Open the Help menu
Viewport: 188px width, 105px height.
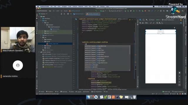click(x=107, y=6)
